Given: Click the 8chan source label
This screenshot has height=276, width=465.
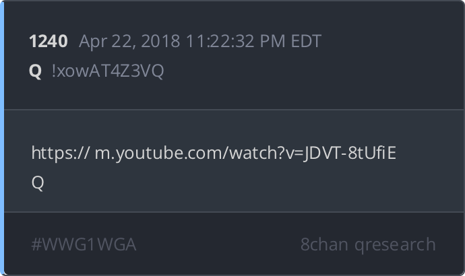Looking at the screenshot, I should tap(324, 244).
